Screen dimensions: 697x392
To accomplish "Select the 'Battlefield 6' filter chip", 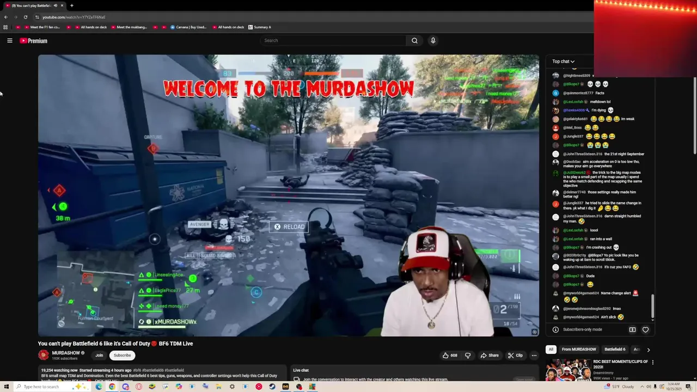I will 615,350.
